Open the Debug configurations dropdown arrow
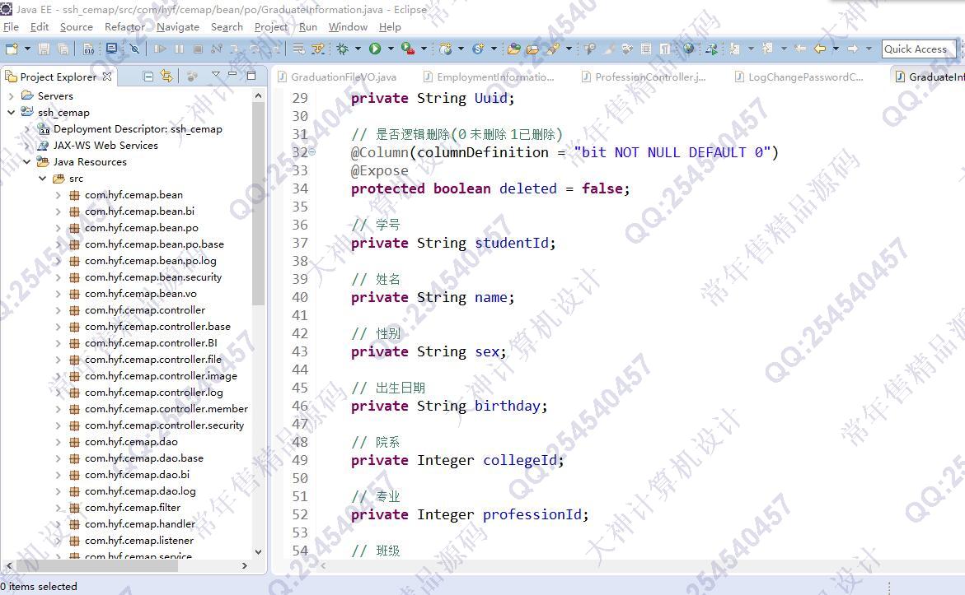The width and height of the screenshot is (965, 595). (358, 49)
